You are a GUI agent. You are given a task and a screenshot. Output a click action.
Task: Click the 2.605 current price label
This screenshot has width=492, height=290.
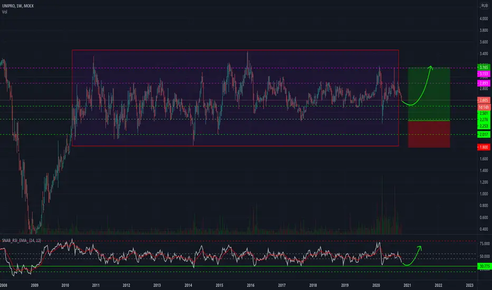(x=484, y=100)
